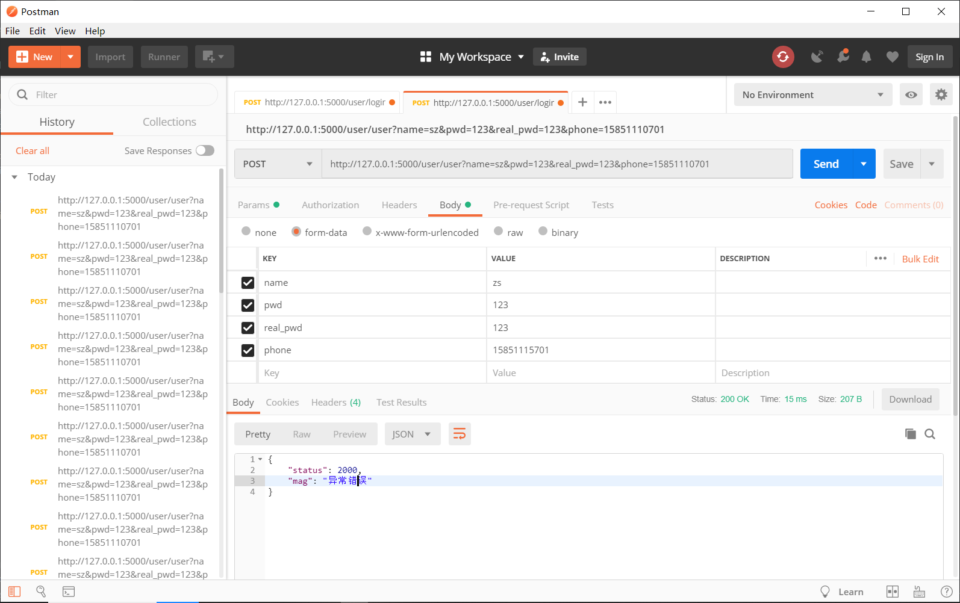Open the Find and Replace icon
Image resolution: width=960 pixels, height=603 pixels.
pyautogui.click(x=41, y=592)
